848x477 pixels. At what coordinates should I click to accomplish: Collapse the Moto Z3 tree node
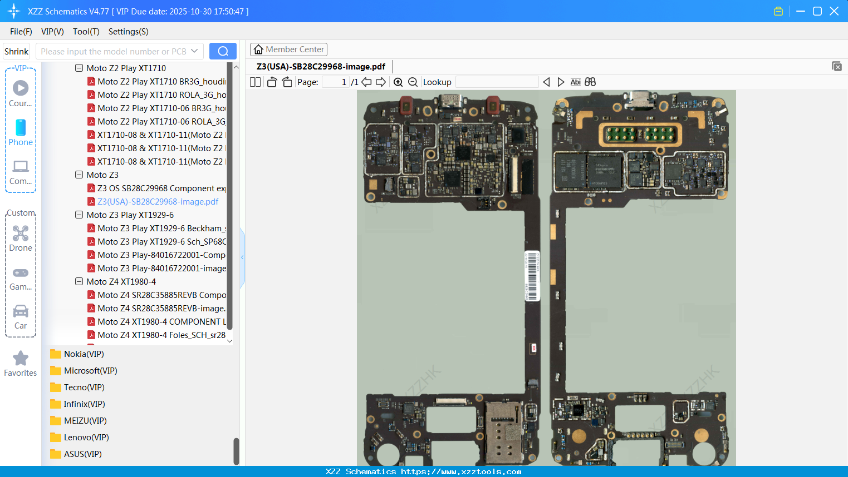(79, 175)
